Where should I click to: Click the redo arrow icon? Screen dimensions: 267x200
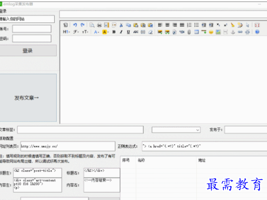(83, 25)
